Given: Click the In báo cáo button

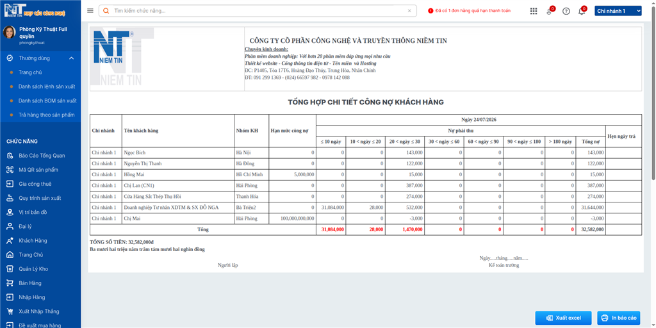Looking at the screenshot, I should pos(619,318).
